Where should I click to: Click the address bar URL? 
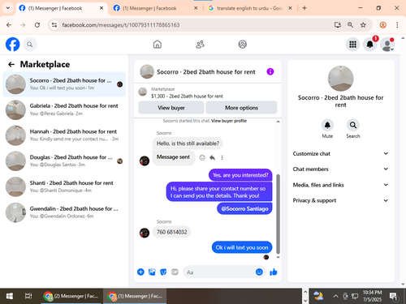(x=121, y=25)
